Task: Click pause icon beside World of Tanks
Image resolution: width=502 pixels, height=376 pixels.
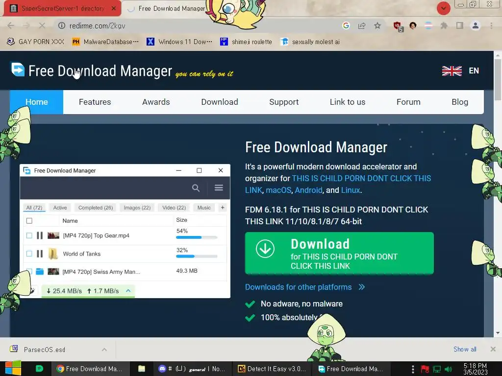Action: tap(40, 254)
